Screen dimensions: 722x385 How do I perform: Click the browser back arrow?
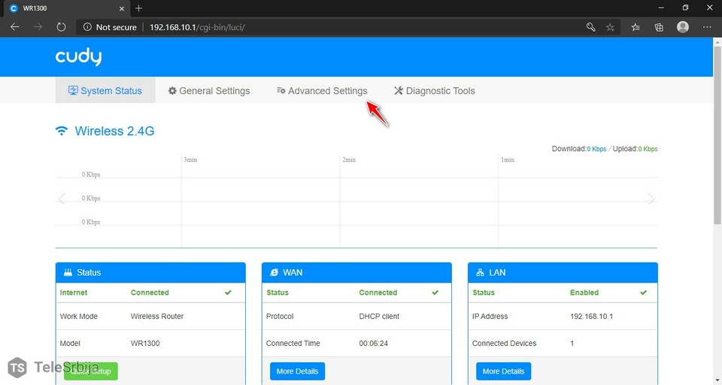(x=14, y=27)
